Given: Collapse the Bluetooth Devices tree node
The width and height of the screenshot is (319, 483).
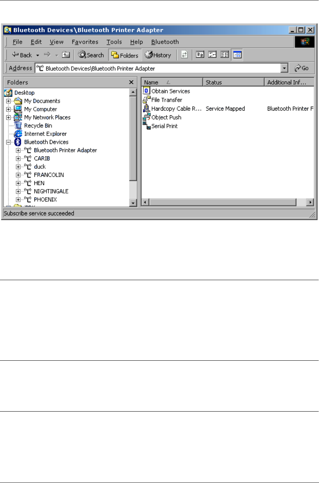Looking at the screenshot, I should tap(8, 142).
